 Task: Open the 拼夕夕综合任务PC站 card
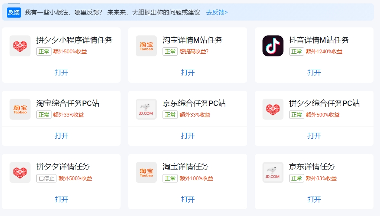point(314,136)
